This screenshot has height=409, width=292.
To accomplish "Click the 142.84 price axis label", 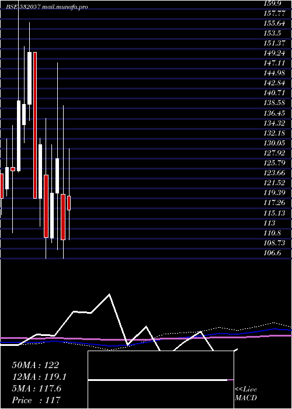I will 275,83.
